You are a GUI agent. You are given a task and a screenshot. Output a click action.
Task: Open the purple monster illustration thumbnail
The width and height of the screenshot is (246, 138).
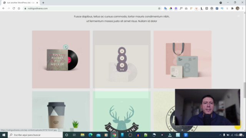pos(121,59)
